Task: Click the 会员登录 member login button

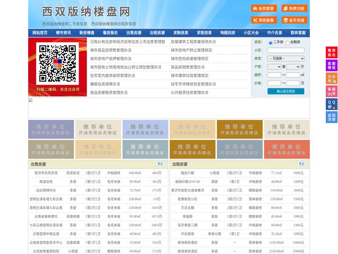Action: click(264, 8)
